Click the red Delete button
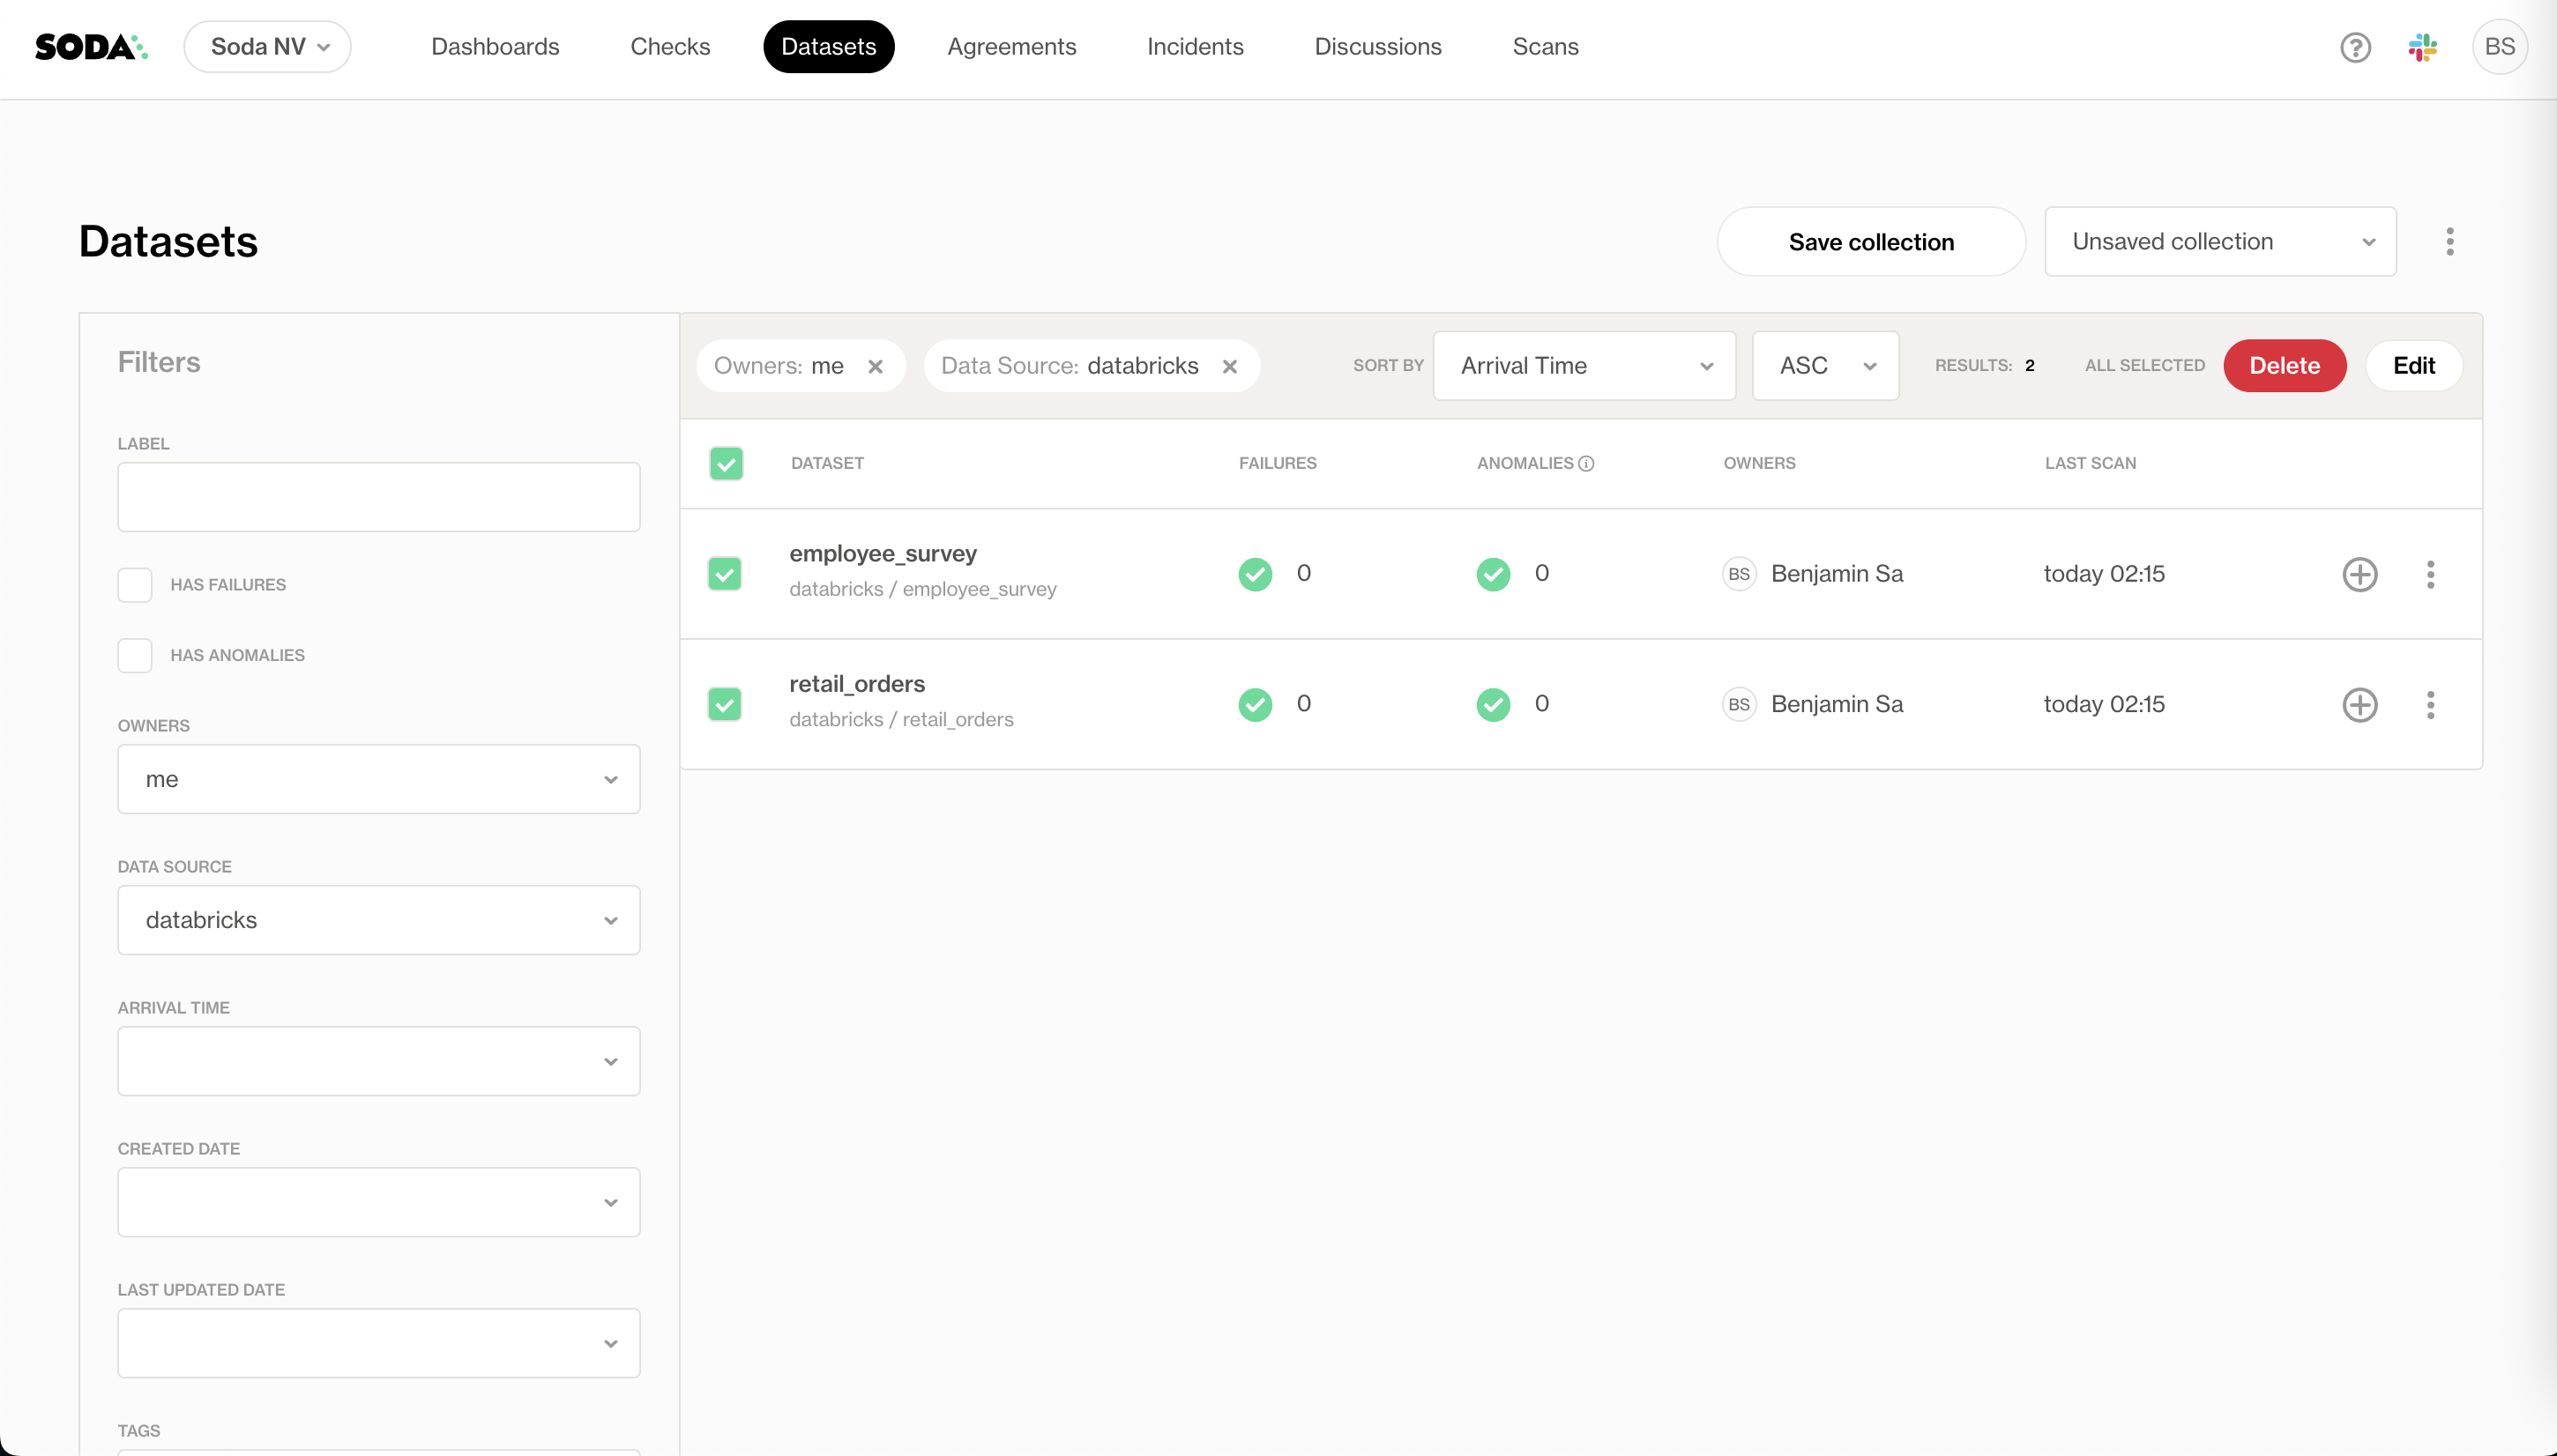Screen dimensions: 2557x1456 2284,366
